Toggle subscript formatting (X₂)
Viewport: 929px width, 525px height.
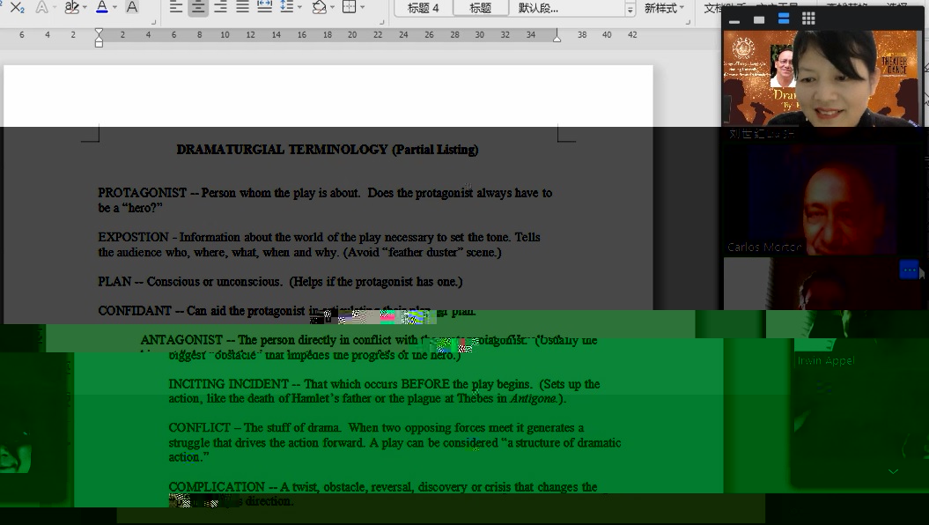tap(17, 7)
